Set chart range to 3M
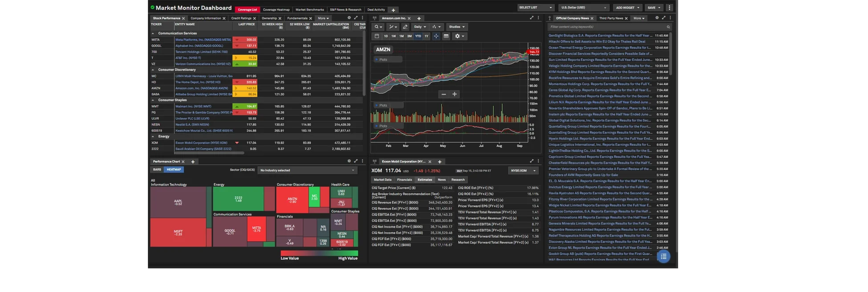Screen dimensions: 868x292 [410, 36]
